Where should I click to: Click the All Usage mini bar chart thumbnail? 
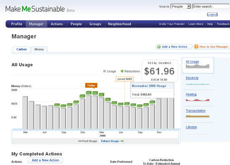pos(197,66)
